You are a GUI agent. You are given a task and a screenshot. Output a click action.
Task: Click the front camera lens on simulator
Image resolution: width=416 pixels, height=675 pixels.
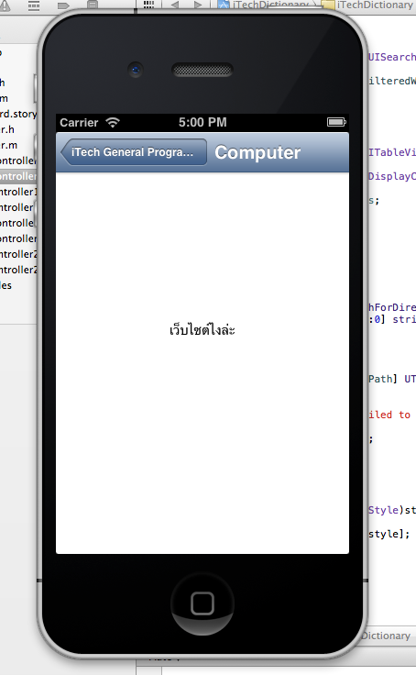136,70
